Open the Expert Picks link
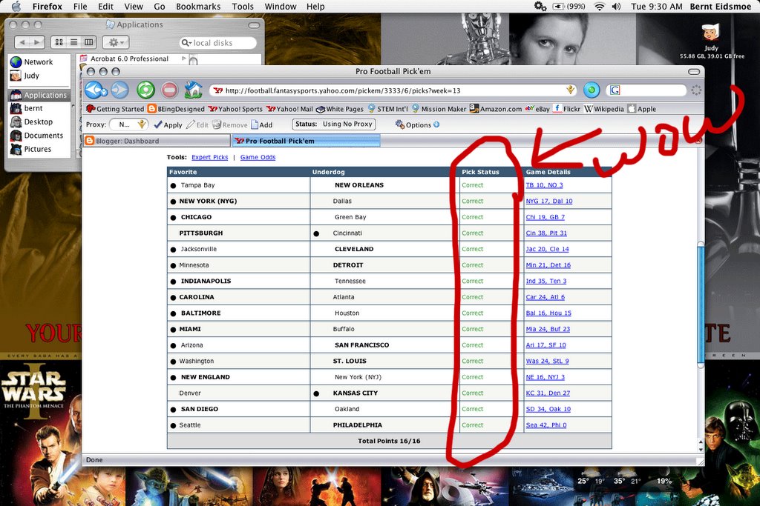This screenshot has height=506, width=760. pos(209,157)
